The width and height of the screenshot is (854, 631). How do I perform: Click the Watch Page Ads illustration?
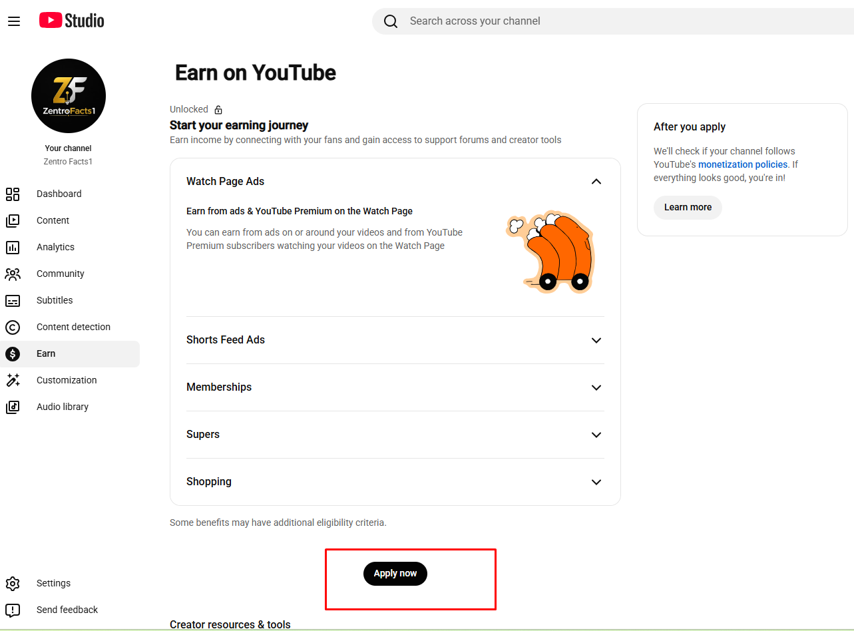click(550, 252)
